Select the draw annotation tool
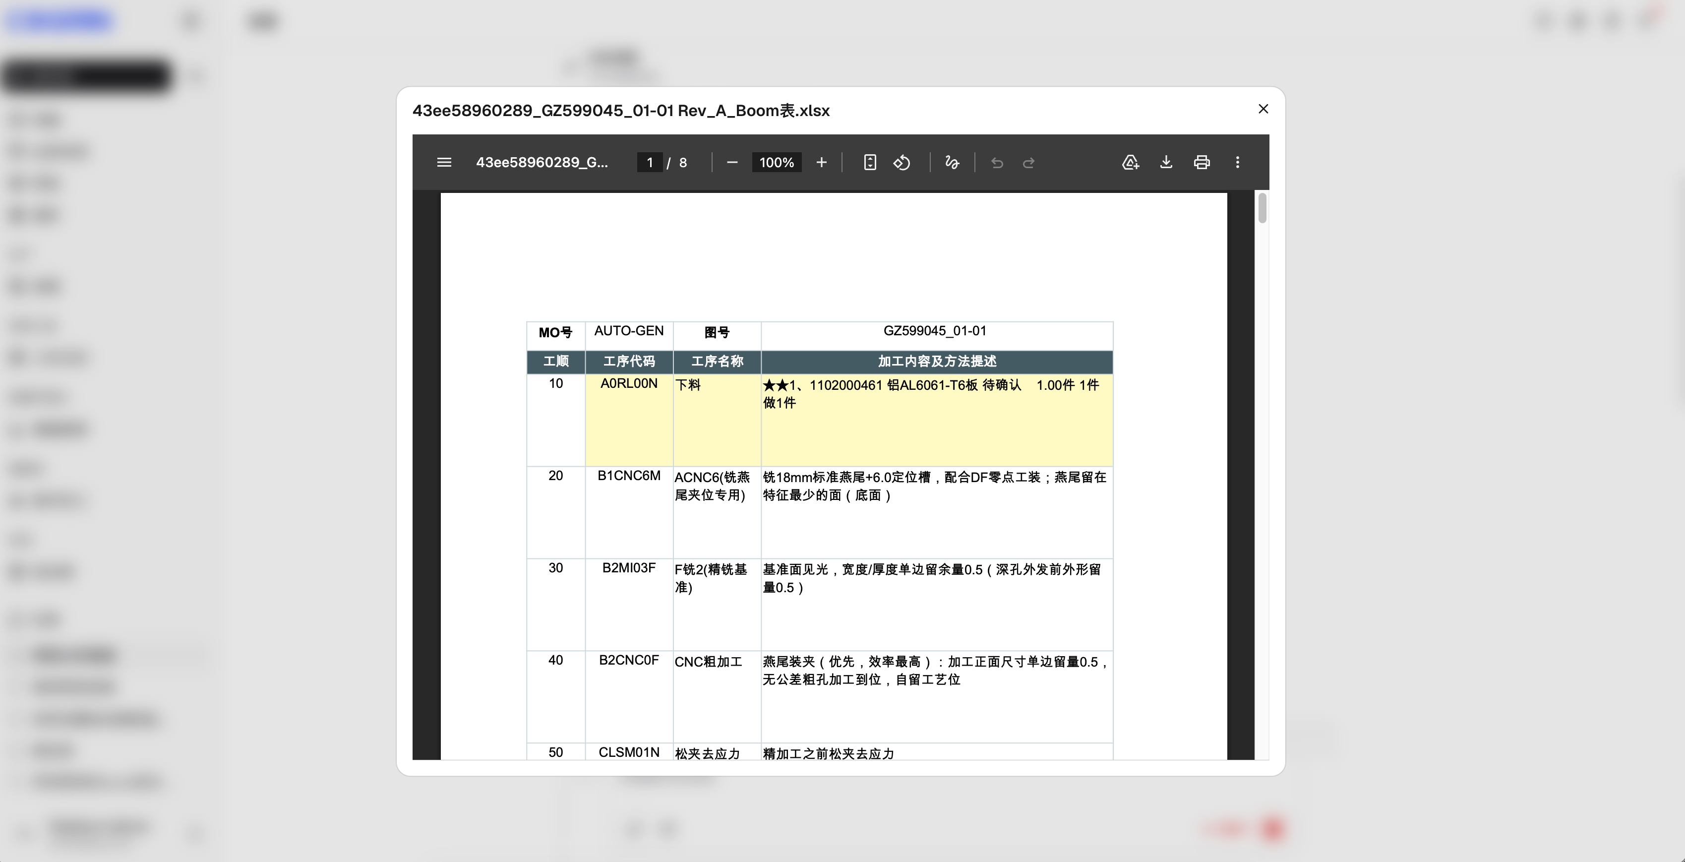Viewport: 1685px width, 862px height. pos(953,162)
